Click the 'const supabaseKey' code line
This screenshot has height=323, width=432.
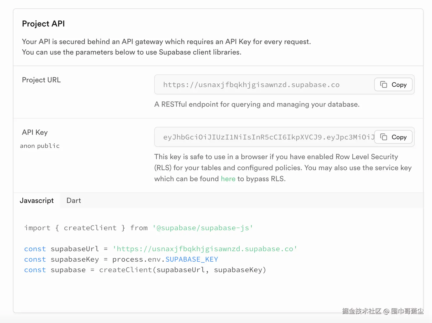click(121, 259)
